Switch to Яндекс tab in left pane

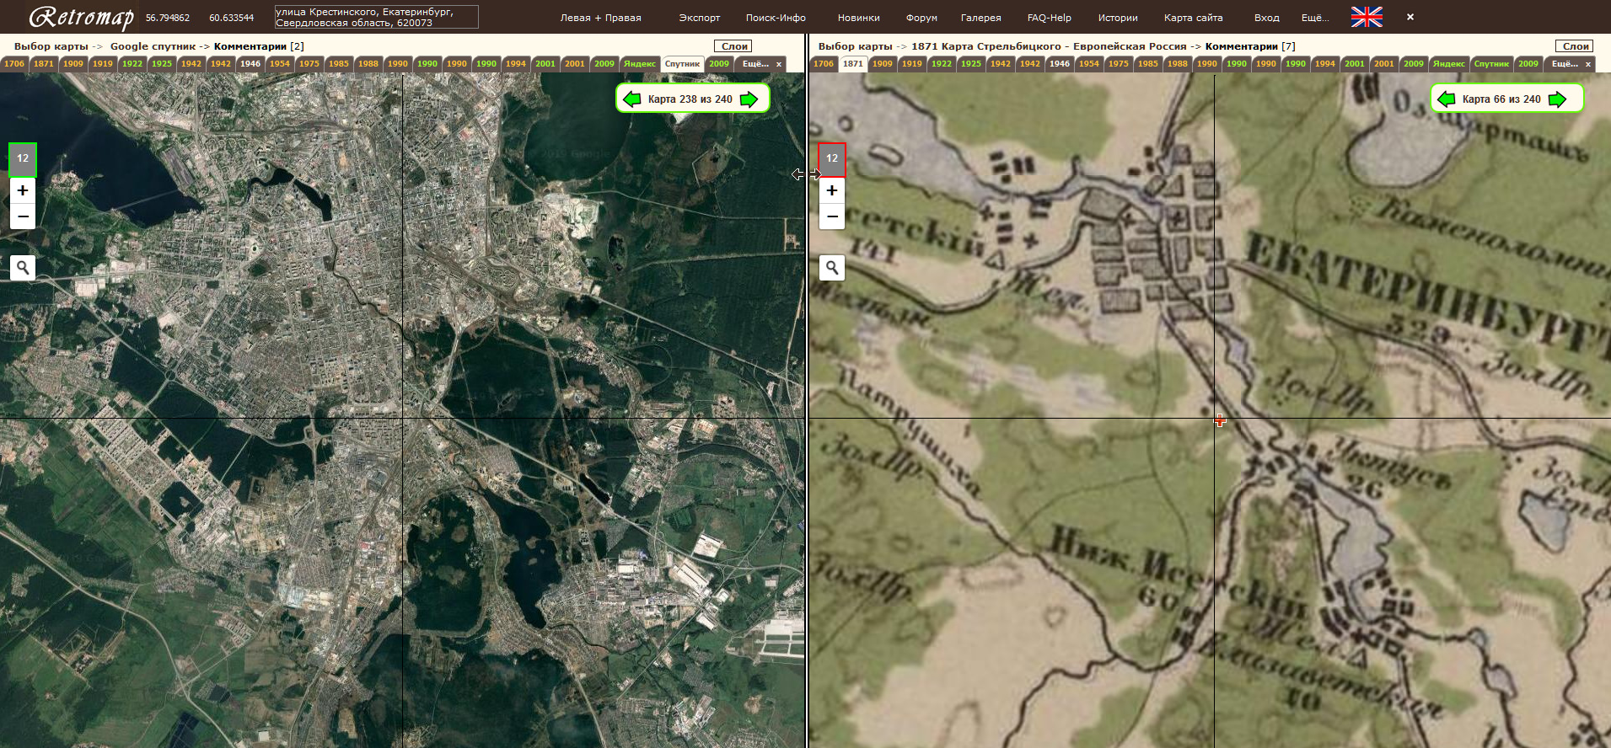[640, 64]
